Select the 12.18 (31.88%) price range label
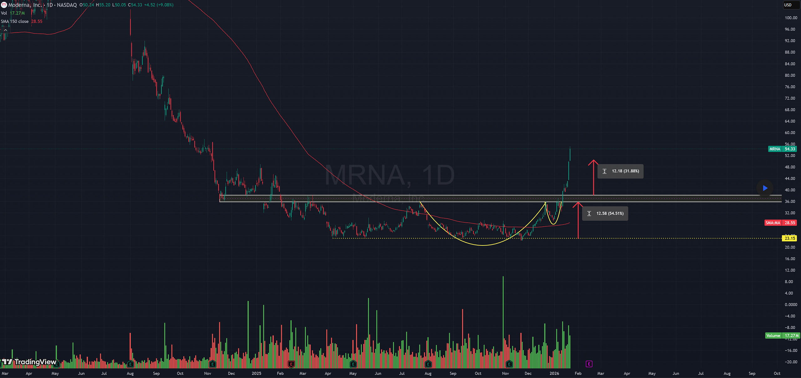The width and height of the screenshot is (801, 378). (x=620, y=171)
